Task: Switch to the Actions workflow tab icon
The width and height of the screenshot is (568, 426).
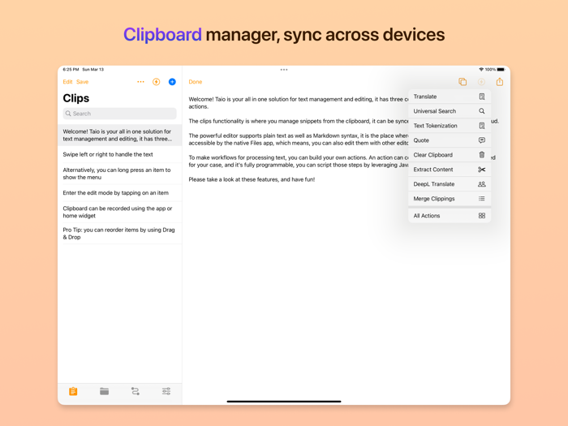Action: (x=136, y=391)
